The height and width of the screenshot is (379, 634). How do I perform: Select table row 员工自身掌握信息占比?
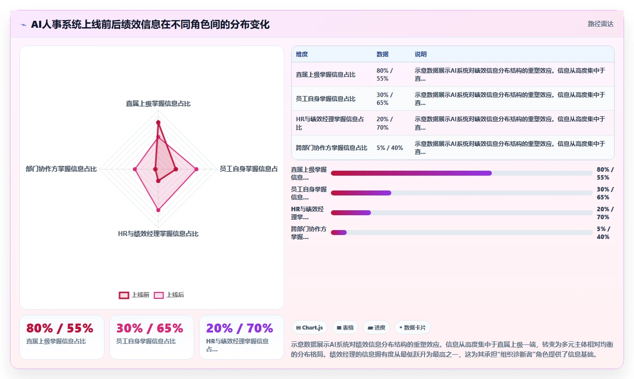point(453,99)
